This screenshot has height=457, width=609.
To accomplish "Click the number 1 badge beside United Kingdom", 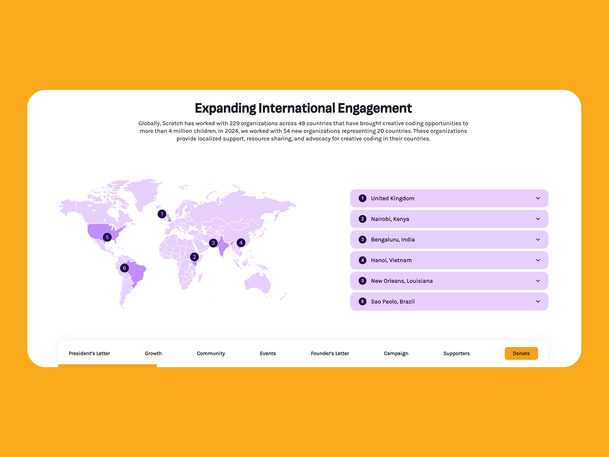I will 362,198.
